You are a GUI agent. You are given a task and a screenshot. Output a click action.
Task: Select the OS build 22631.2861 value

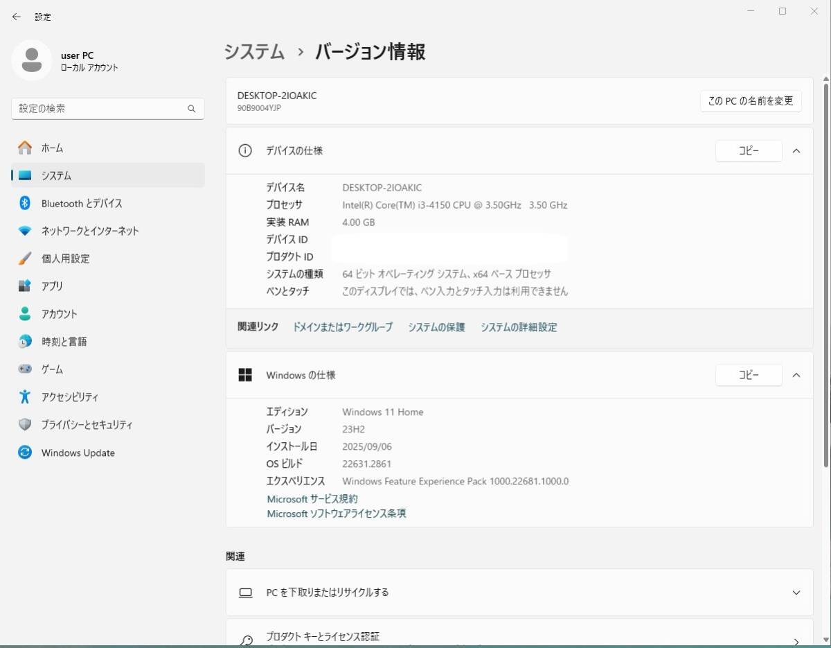click(x=367, y=464)
